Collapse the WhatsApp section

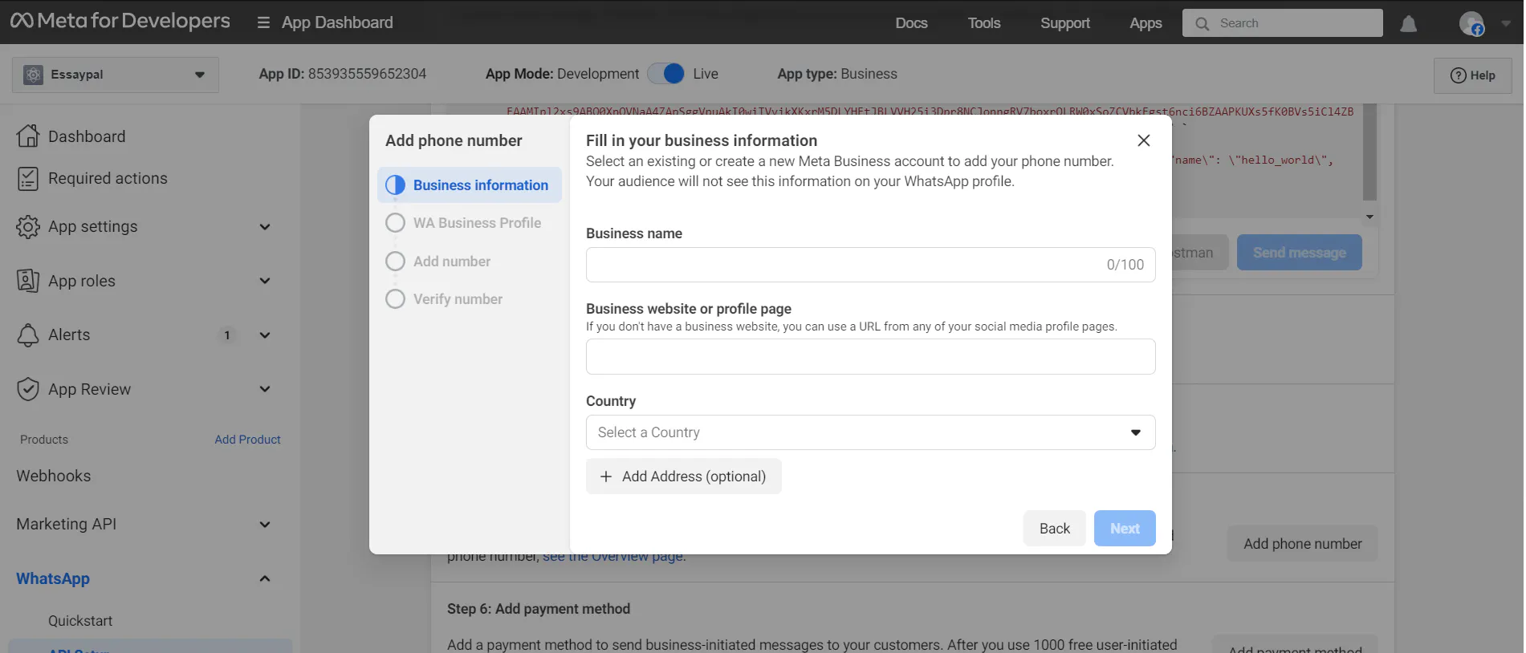click(265, 578)
